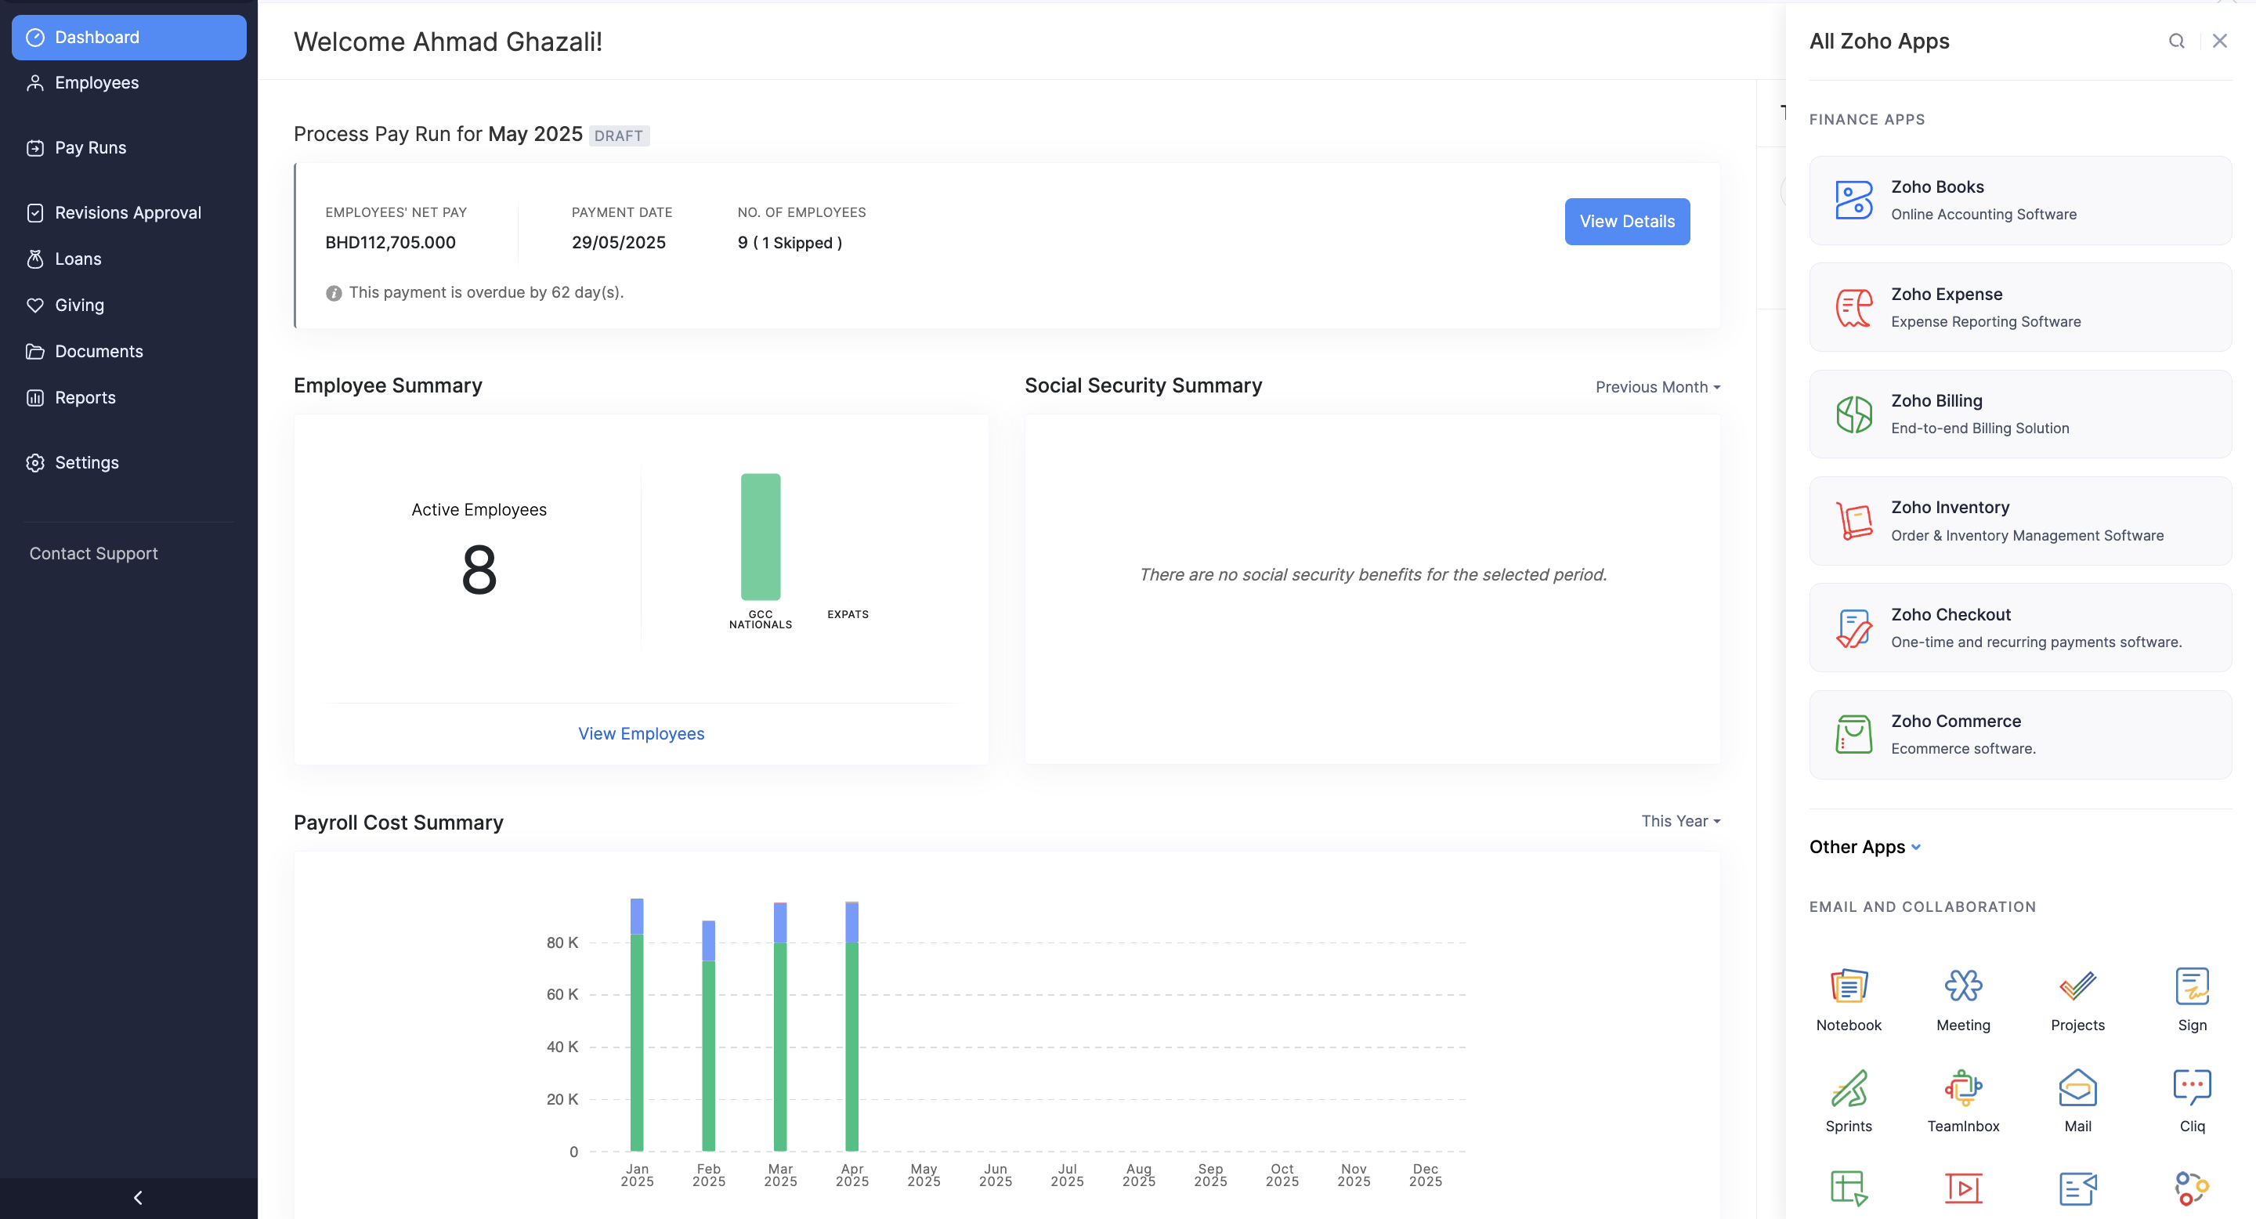The image size is (2256, 1219).
Task: Open the Zoho Books app icon
Action: (x=1853, y=201)
